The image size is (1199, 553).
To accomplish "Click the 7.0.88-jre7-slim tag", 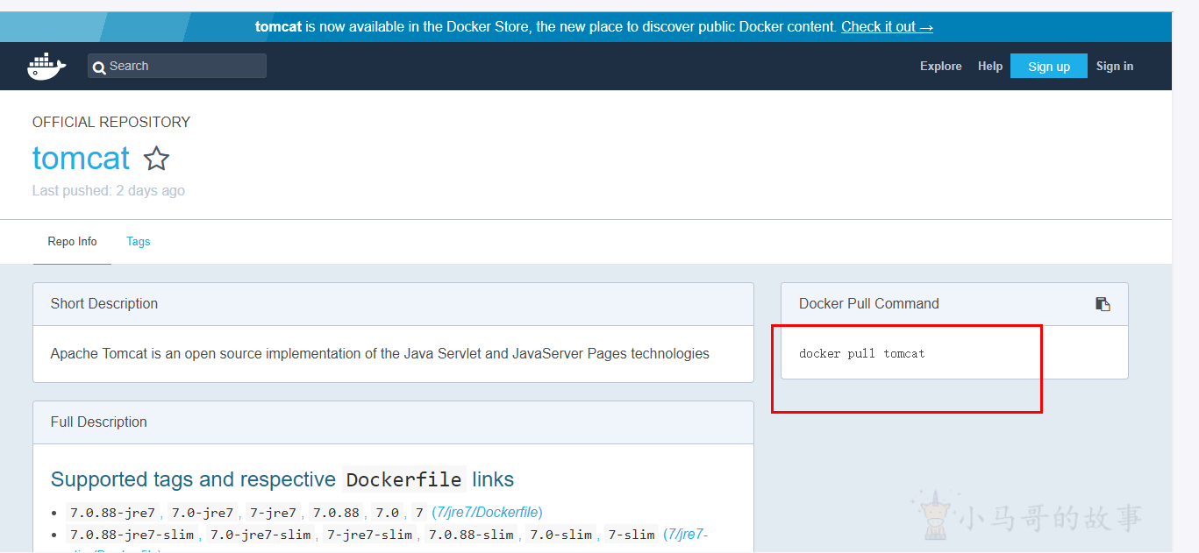I will tap(132, 534).
